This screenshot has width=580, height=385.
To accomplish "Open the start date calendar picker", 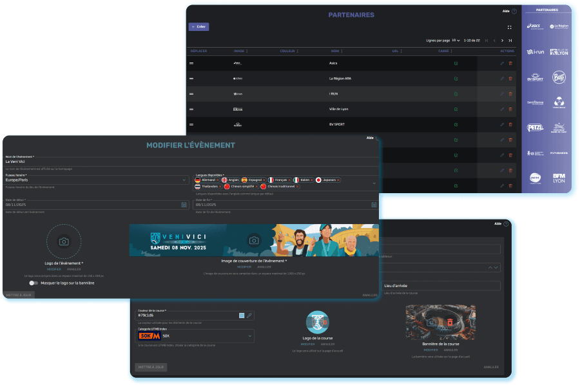I will click(184, 205).
